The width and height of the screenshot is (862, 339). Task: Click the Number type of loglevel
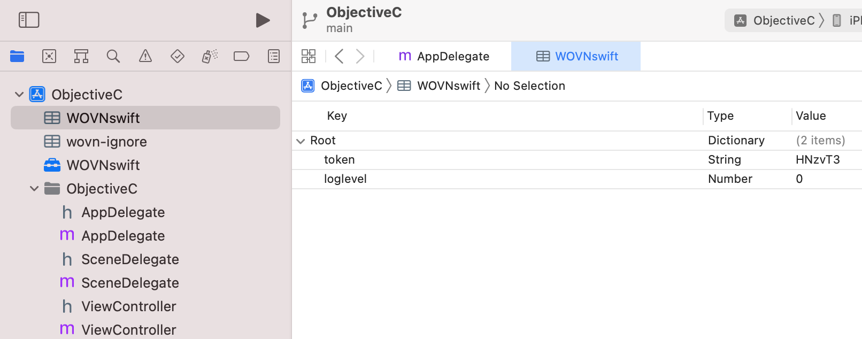pyautogui.click(x=730, y=179)
